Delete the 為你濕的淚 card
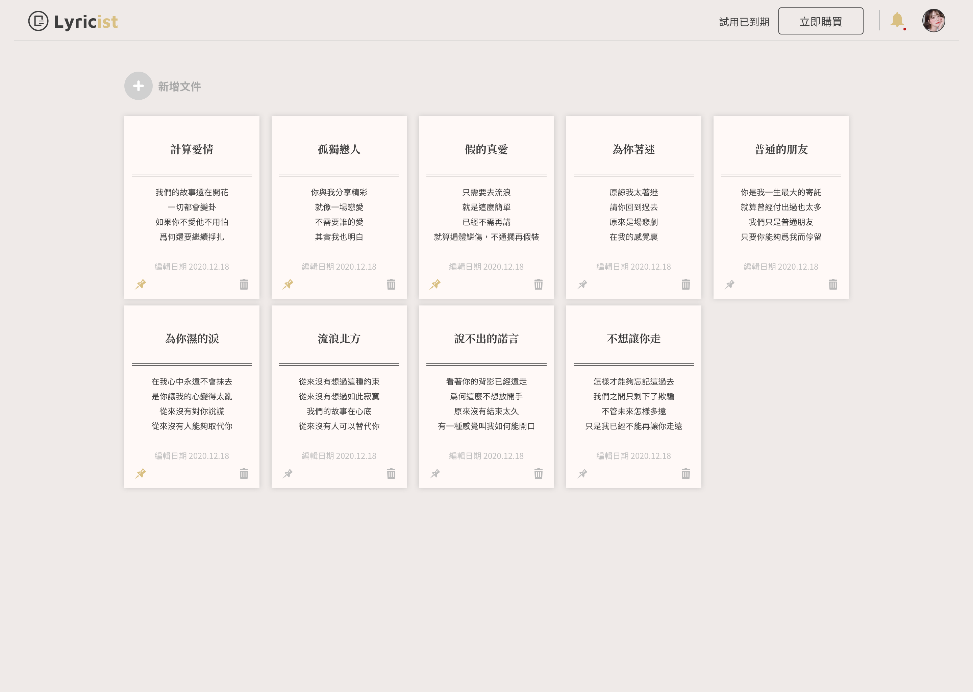Image resolution: width=973 pixels, height=692 pixels. pyautogui.click(x=244, y=473)
